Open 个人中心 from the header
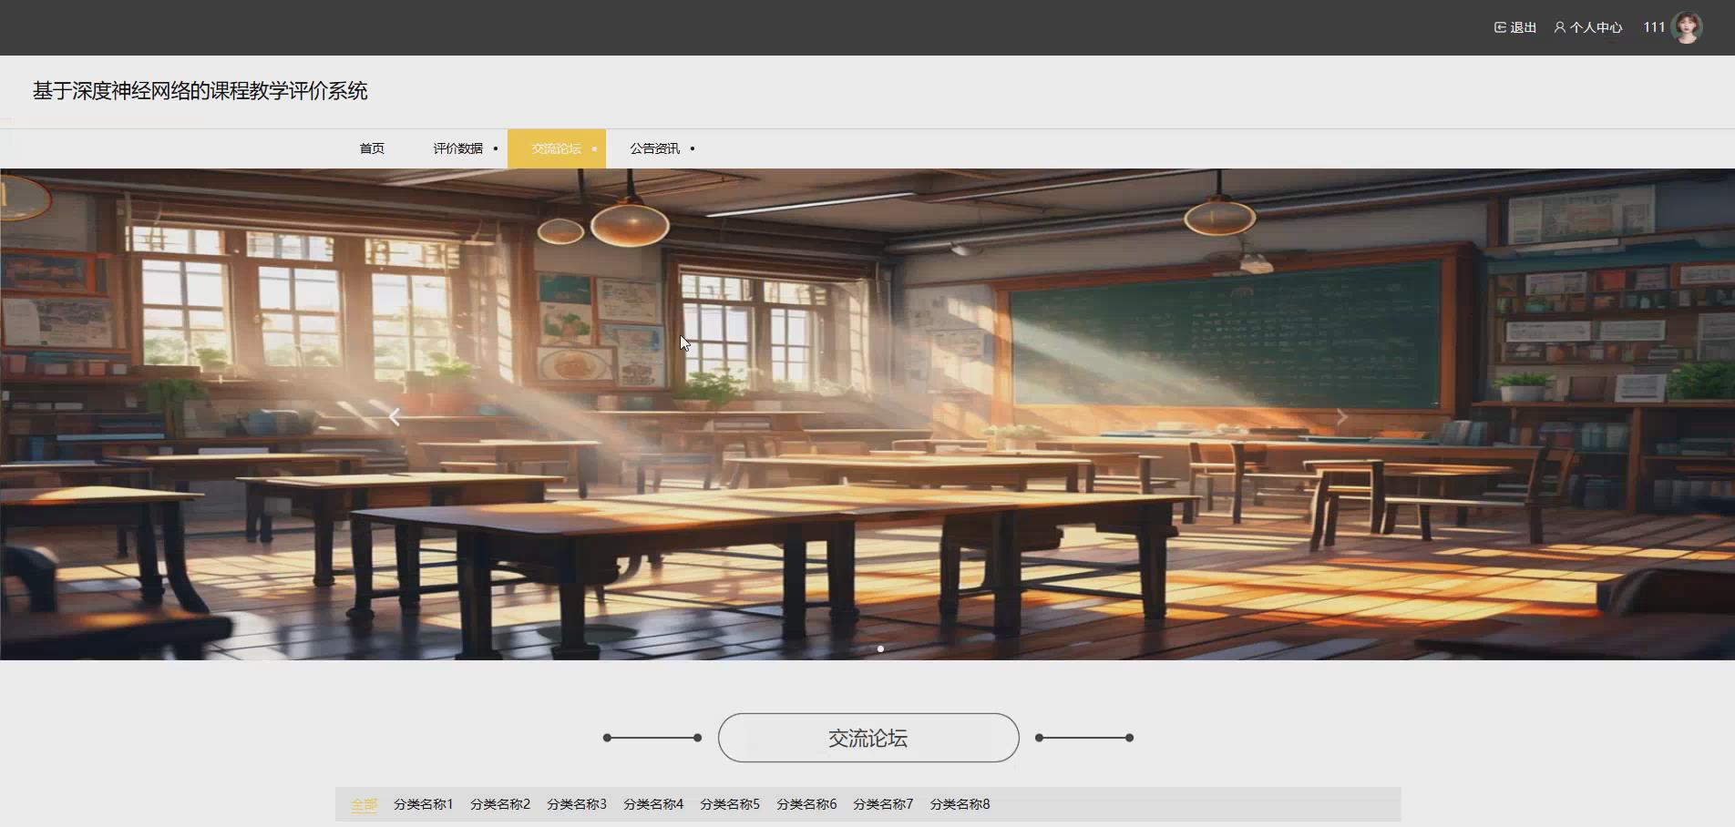 click(1594, 27)
